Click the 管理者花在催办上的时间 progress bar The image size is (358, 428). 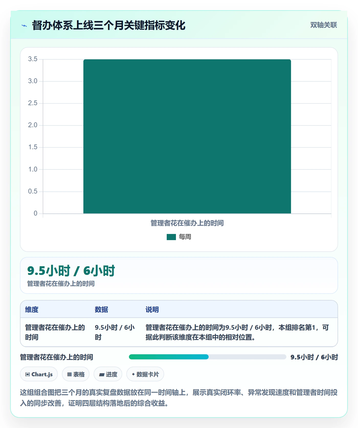click(x=207, y=357)
